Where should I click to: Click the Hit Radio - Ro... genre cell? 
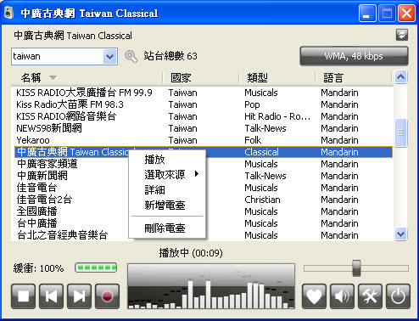277,116
